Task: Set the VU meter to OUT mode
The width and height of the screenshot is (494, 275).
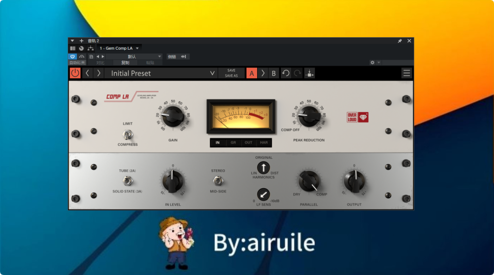Action: tap(248, 143)
